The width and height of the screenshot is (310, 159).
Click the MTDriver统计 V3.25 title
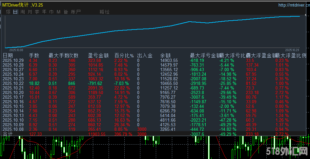click(23, 5)
